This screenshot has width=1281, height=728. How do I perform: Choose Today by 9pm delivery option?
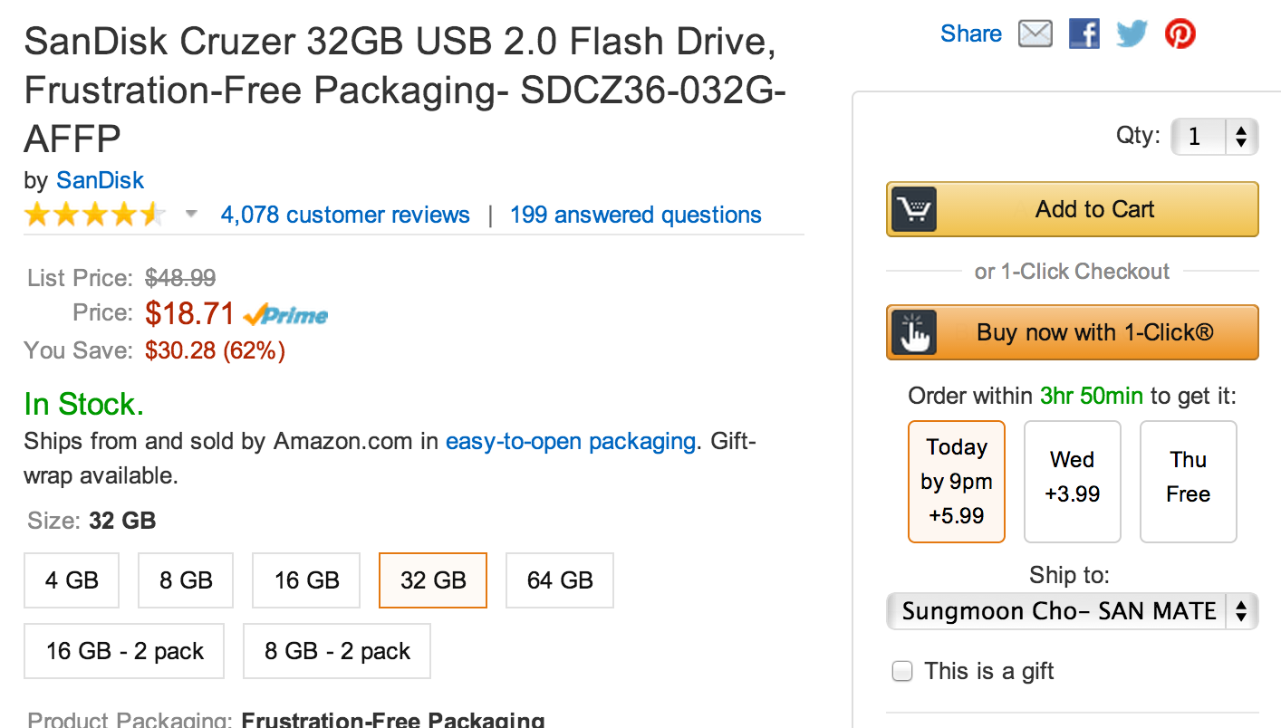click(x=957, y=482)
